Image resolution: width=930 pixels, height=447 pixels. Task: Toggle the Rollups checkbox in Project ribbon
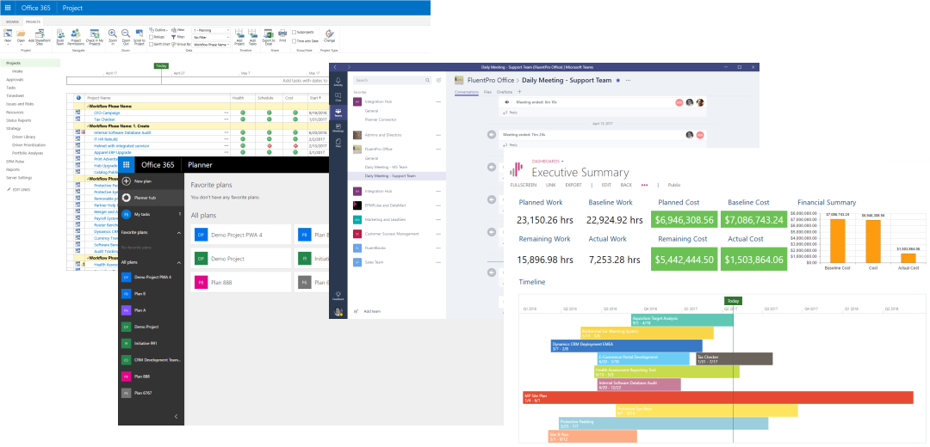point(151,37)
